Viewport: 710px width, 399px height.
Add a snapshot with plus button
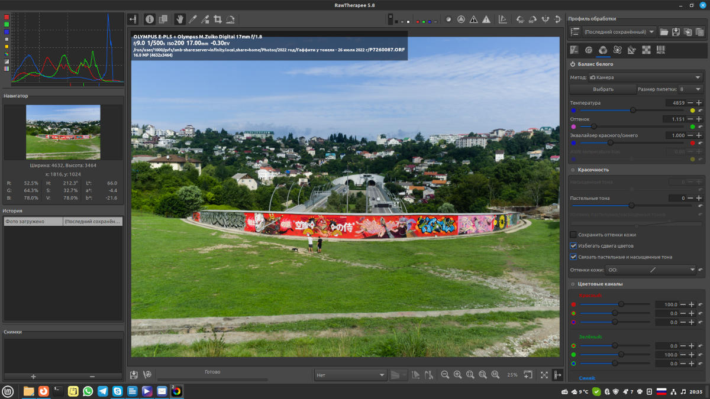[33, 377]
